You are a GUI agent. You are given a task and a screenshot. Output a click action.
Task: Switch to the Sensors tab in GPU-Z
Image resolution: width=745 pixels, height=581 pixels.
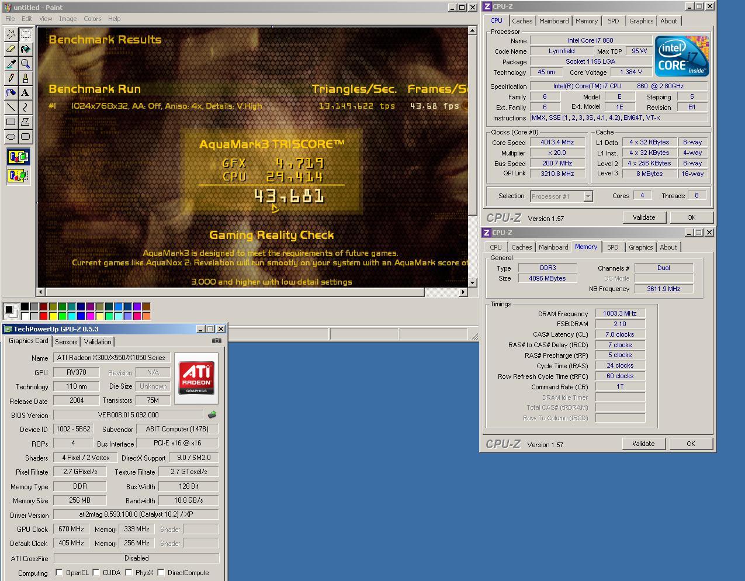click(x=66, y=342)
